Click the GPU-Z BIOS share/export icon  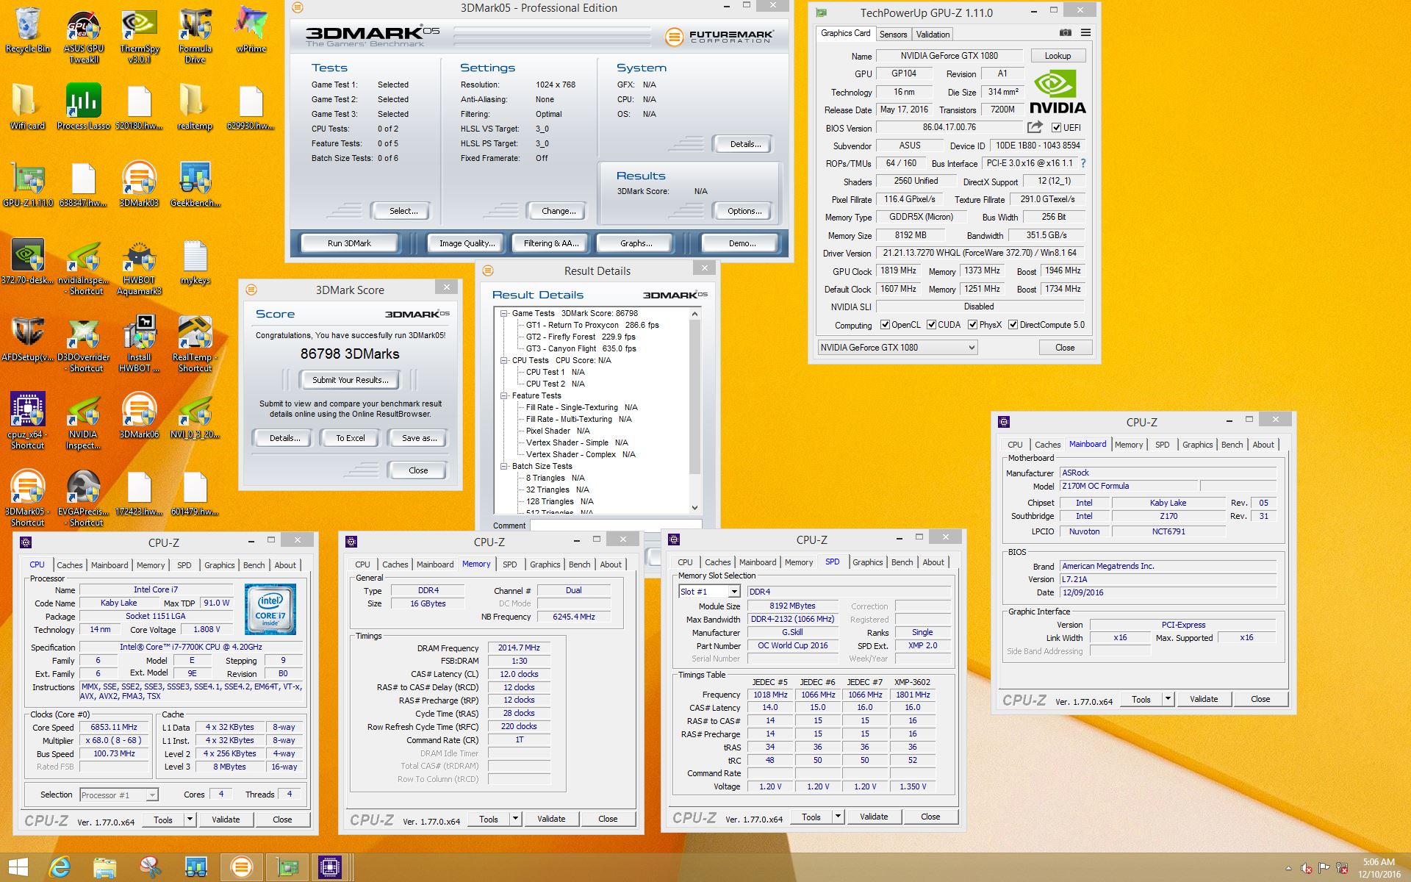1035,127
